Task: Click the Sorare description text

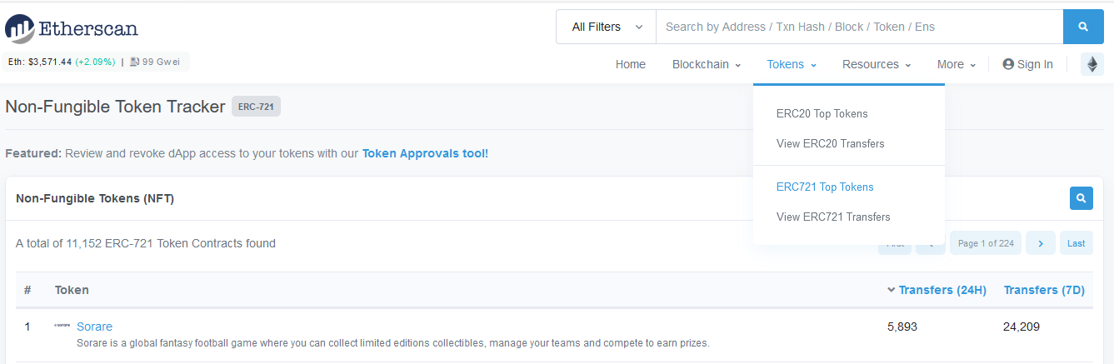Action: click(x=392, y=342)
